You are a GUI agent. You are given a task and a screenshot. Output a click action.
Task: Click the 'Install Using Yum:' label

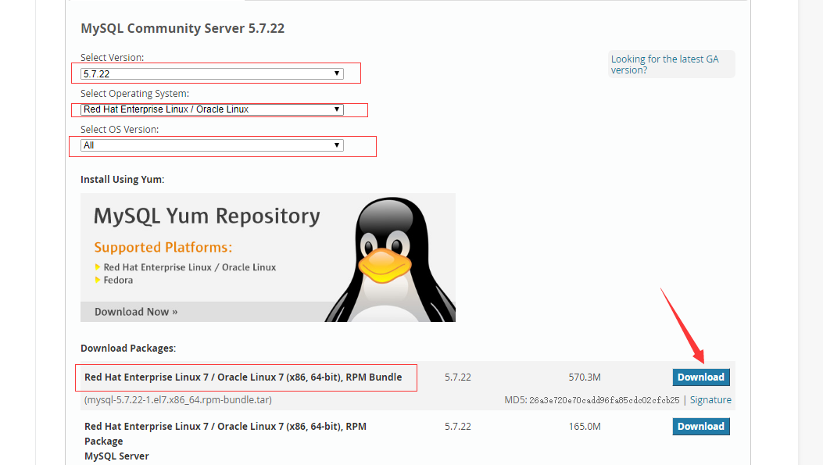point(122,180)
